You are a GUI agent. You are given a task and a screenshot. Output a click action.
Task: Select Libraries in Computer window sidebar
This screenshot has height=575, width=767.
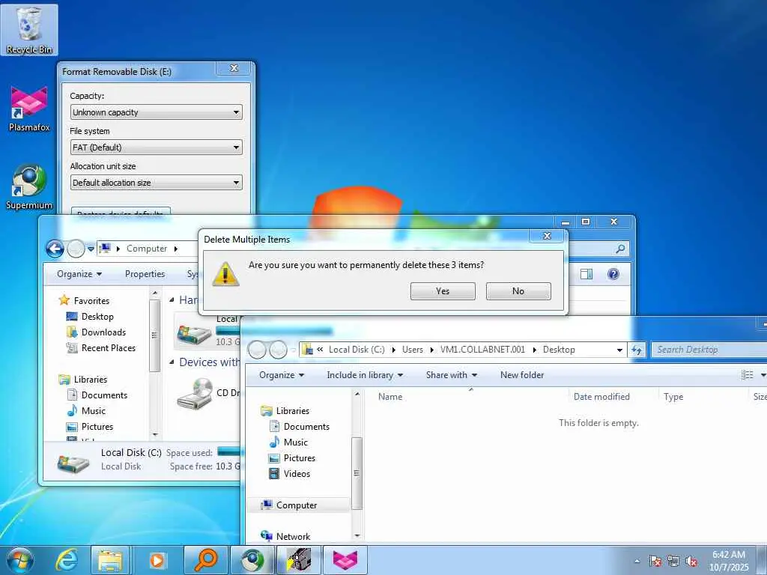[x=90, y=379]
